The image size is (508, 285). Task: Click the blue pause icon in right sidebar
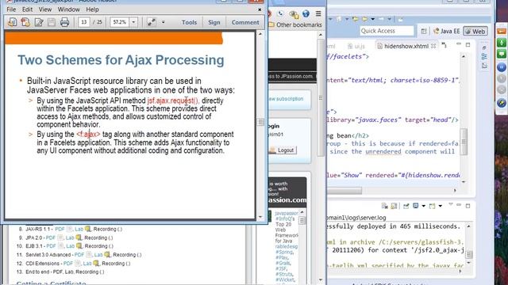pos(501,67)
